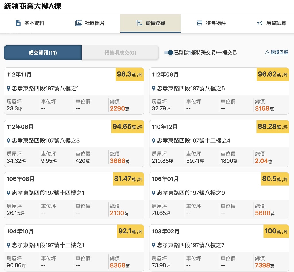Click the location pin next to 十四樓之1
The height and width of the screenshot is (272, 294).
click(x=9, y=193)
